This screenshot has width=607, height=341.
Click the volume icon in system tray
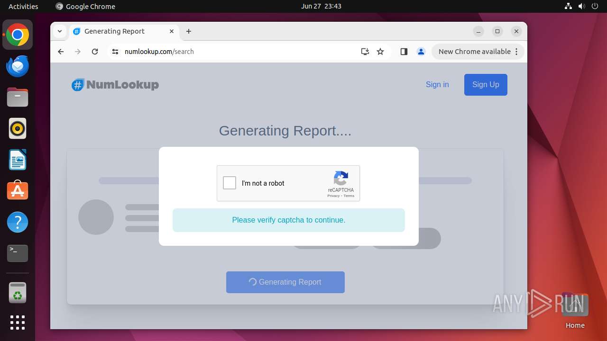581,6
